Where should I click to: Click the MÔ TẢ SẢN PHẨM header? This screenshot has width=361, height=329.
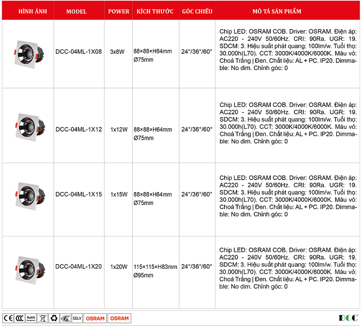point(287,12)
